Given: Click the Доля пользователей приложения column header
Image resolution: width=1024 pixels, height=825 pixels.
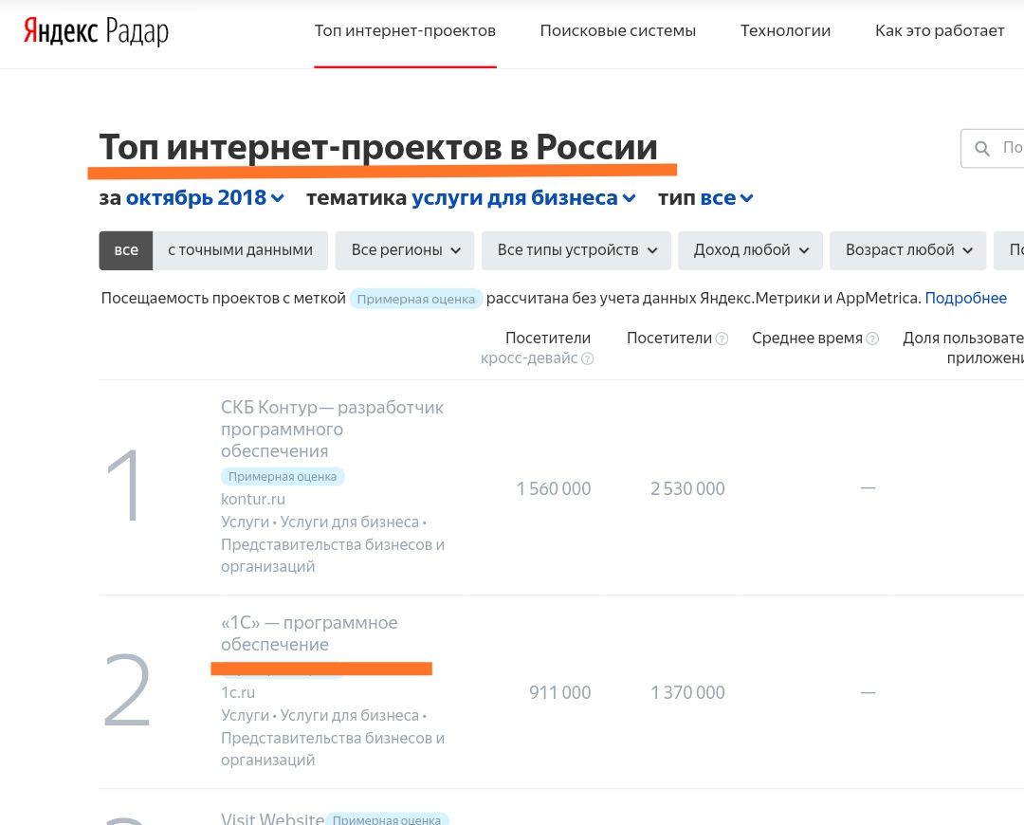Looking at the screenshot, I should 963,347.
